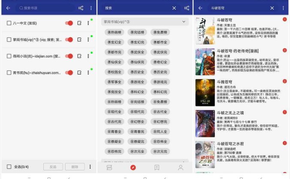The height and width of the screenshot is (179, 290).
Task: Select the 女古代完 category chip
Action: point(114,122)
